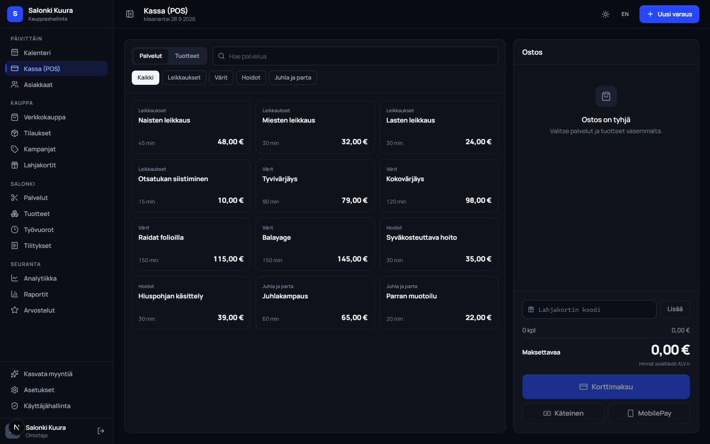The height and width of the screenshot is (444, 710).
Task: Add Parran muotoilu service card
Action: coord(439,303)
